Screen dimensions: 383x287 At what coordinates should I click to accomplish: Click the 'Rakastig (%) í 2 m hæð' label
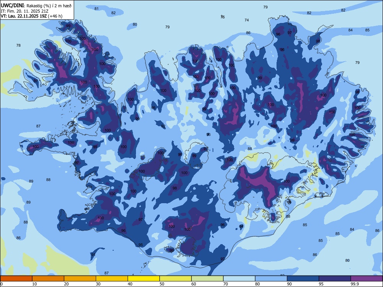(49, 6)
